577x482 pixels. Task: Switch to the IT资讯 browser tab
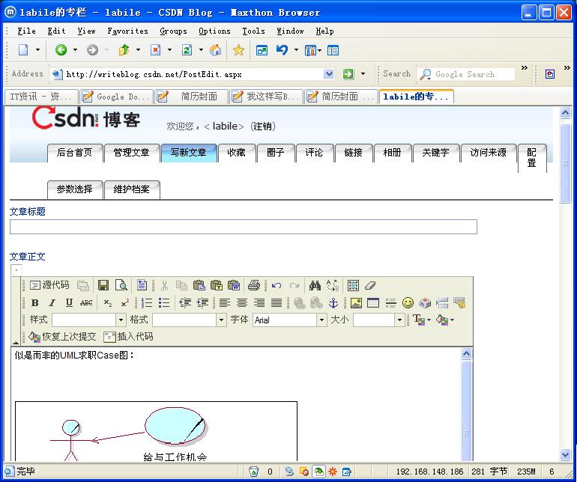41,97
